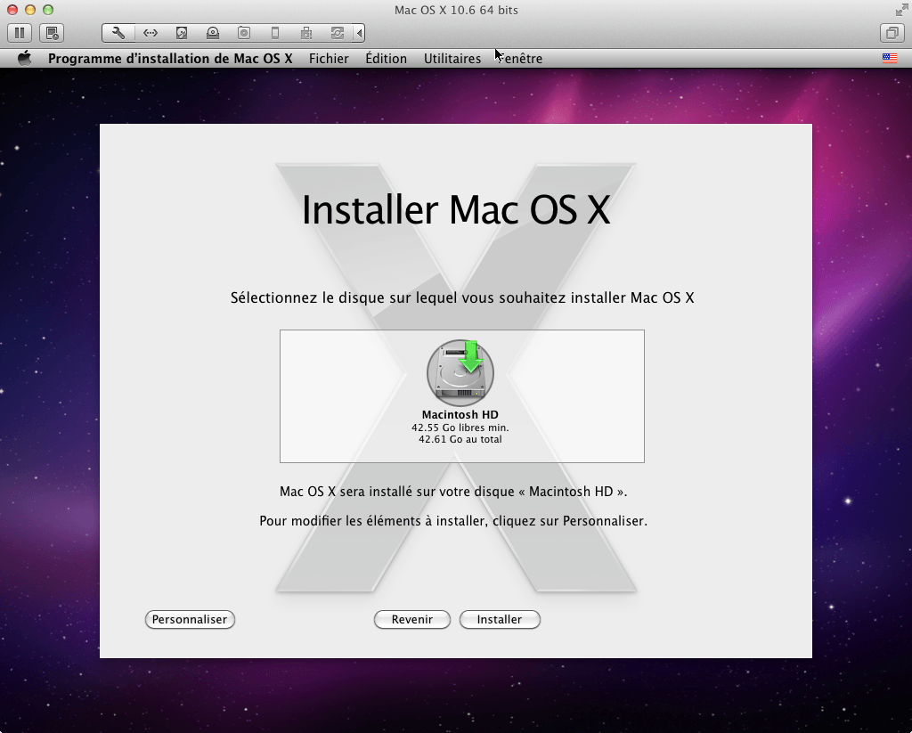The height and width of the screenshot is (733, 912).
Task: Zoom the VM window green button
Action: point(48,10)
